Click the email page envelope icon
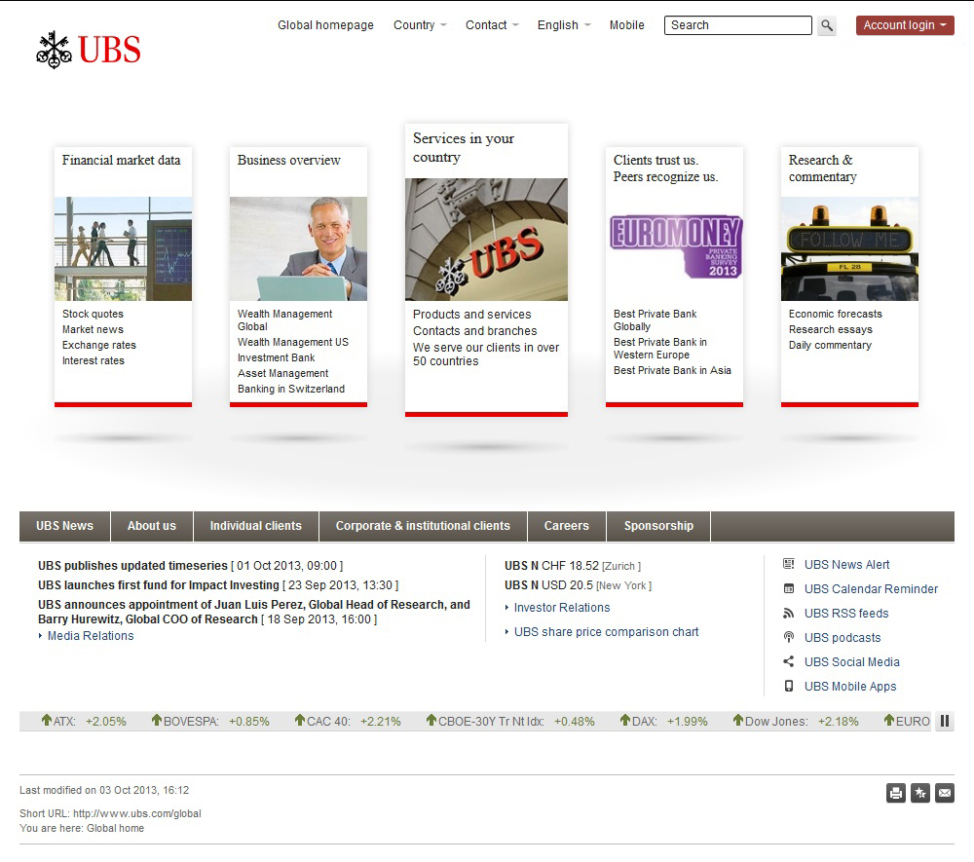 tap(944, 793)
